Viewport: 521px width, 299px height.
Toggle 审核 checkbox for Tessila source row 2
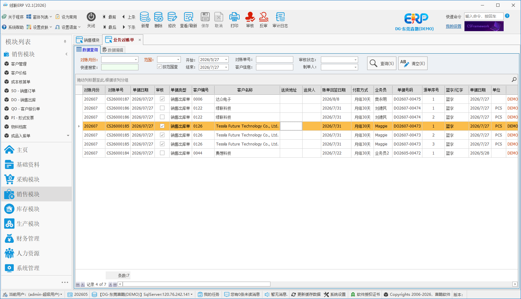pos(162,135)
